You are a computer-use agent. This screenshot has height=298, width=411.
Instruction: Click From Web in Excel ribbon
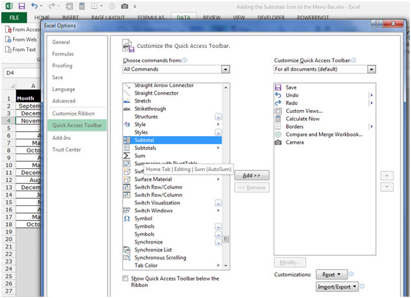(x=21, y=40)
